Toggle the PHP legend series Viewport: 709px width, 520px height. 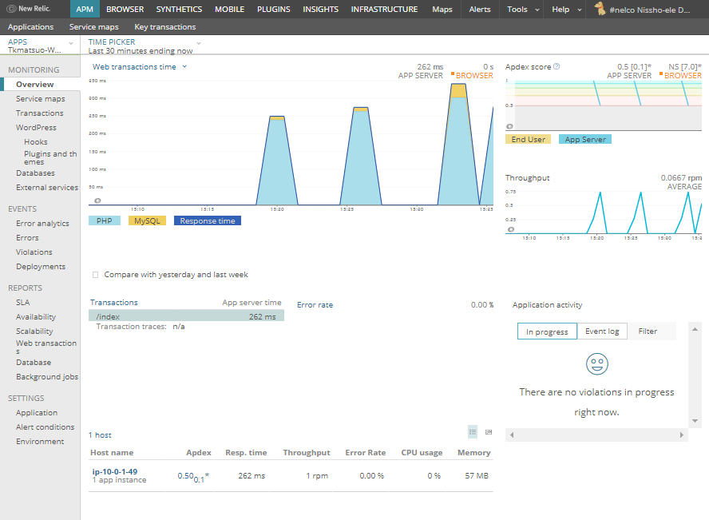point(105,220)
